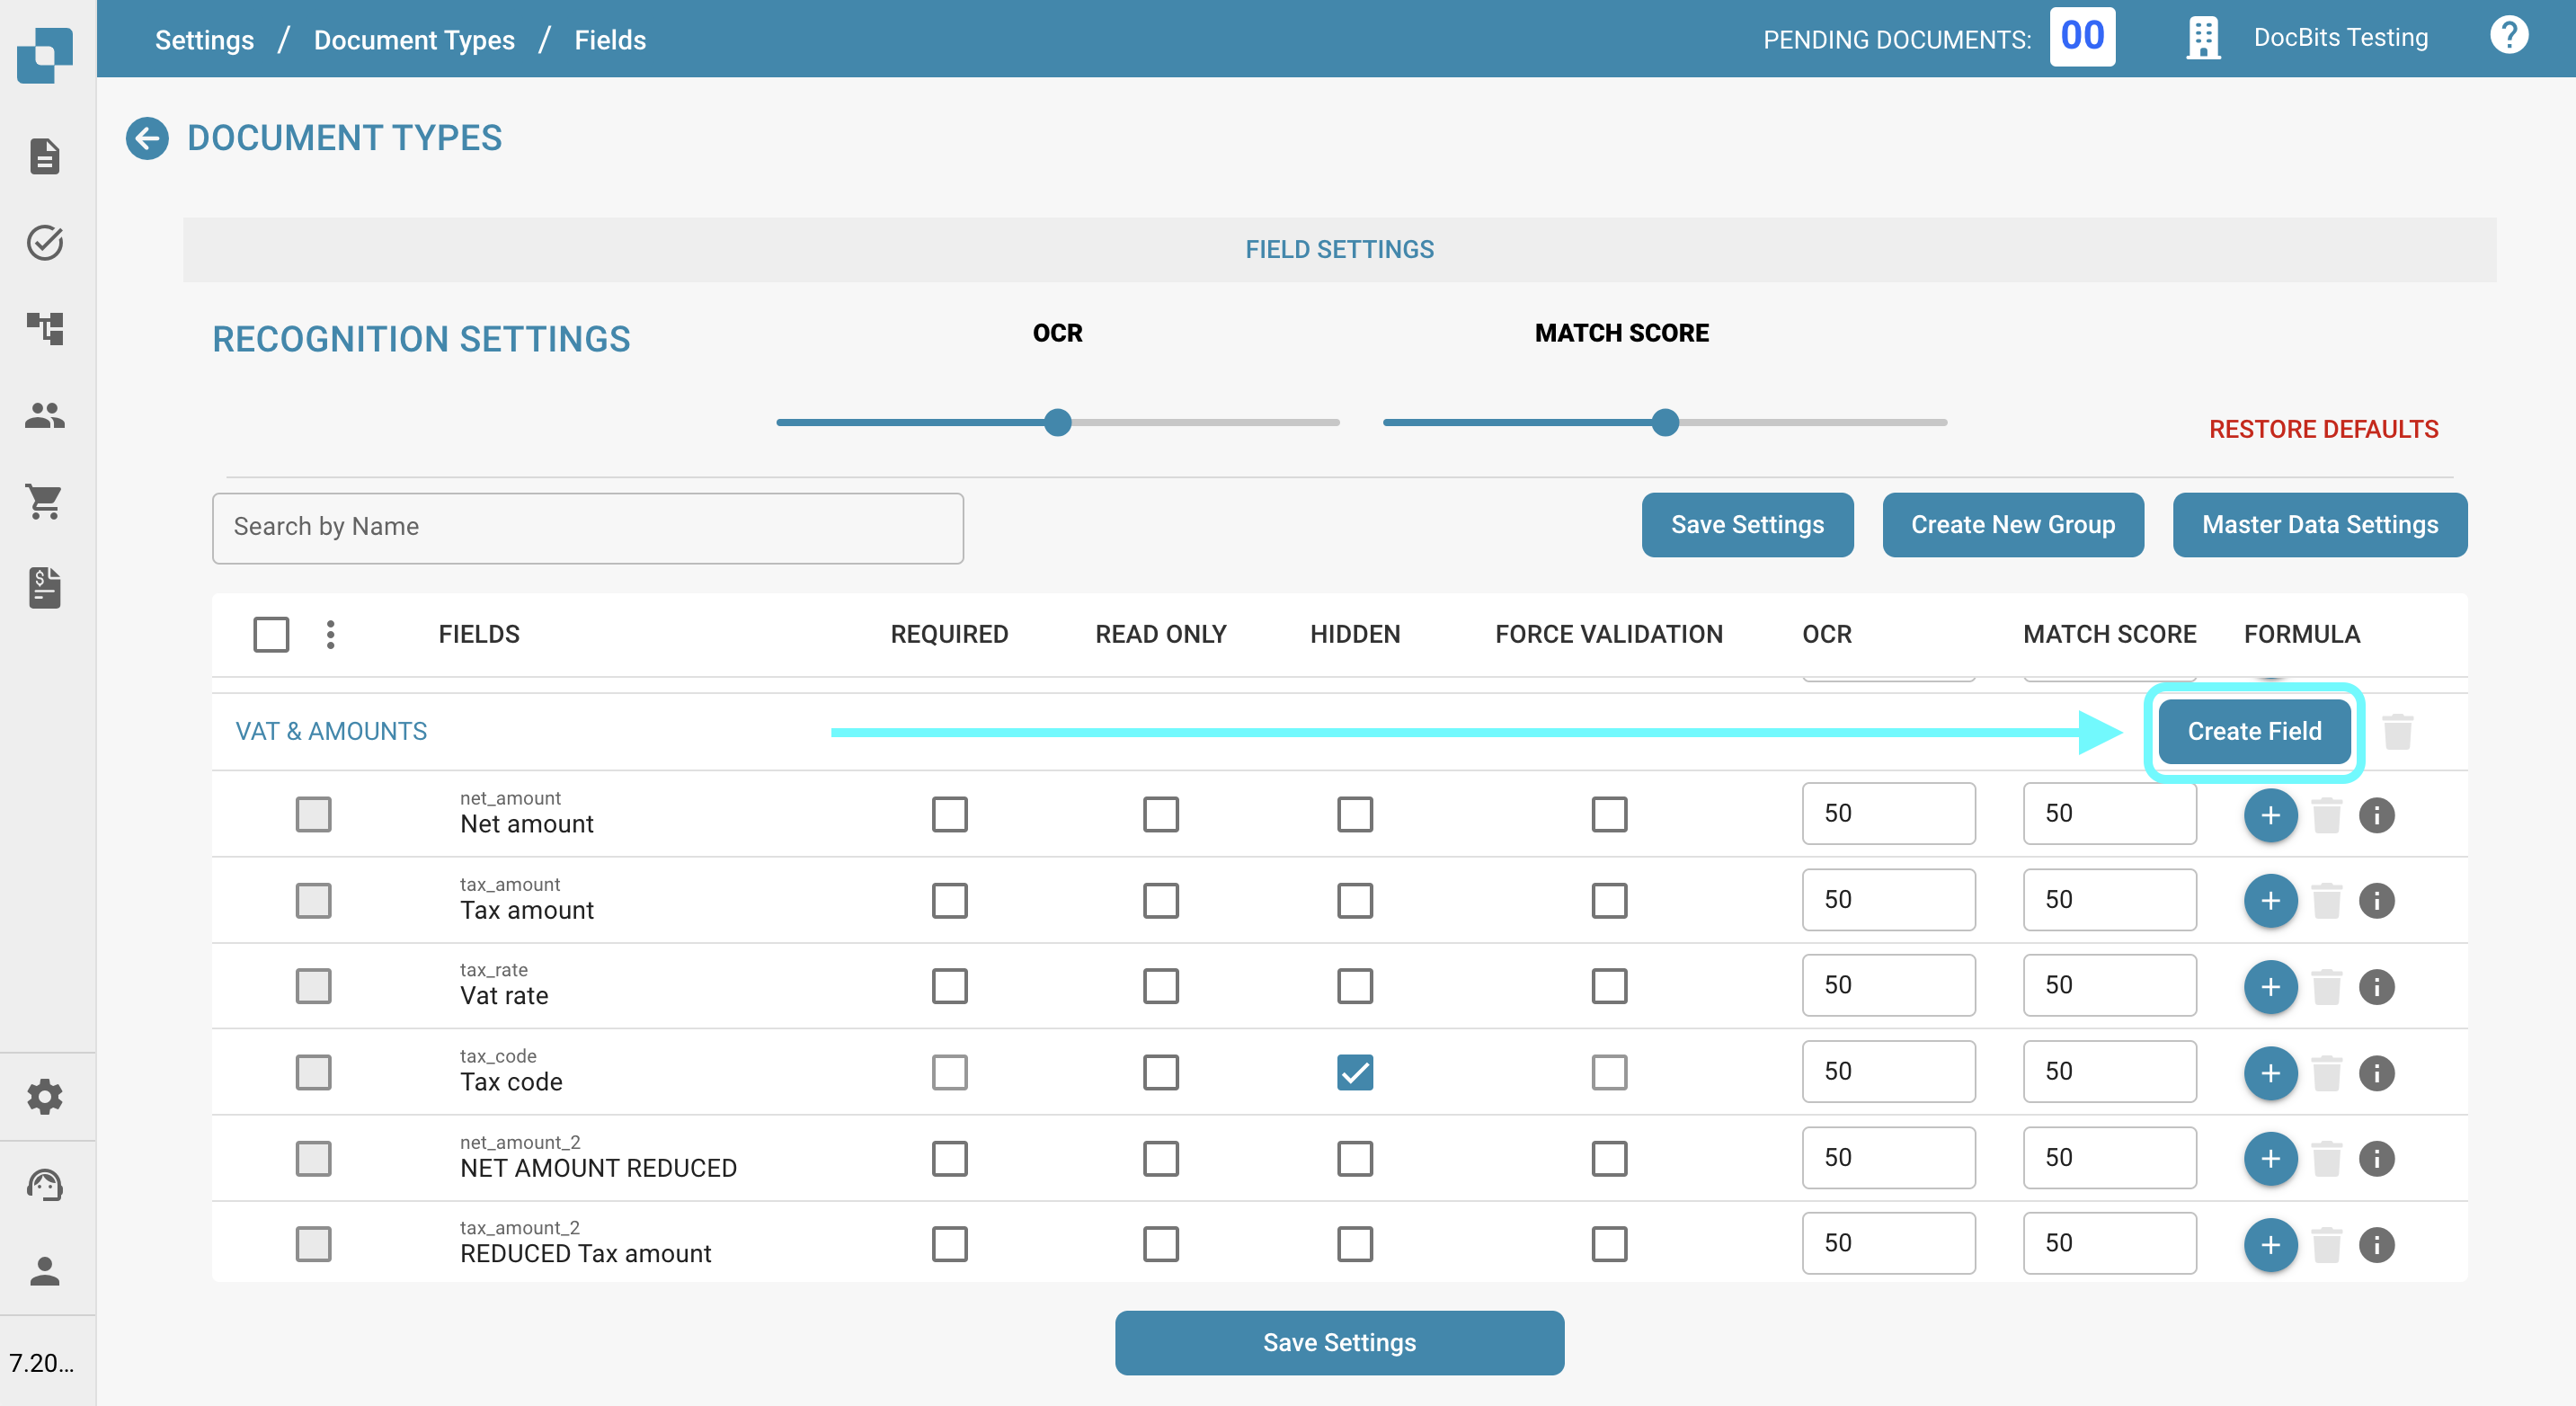Click the help question mark icon
The width and height of the screenshot is (2576, 1406).
point(2508,37)
